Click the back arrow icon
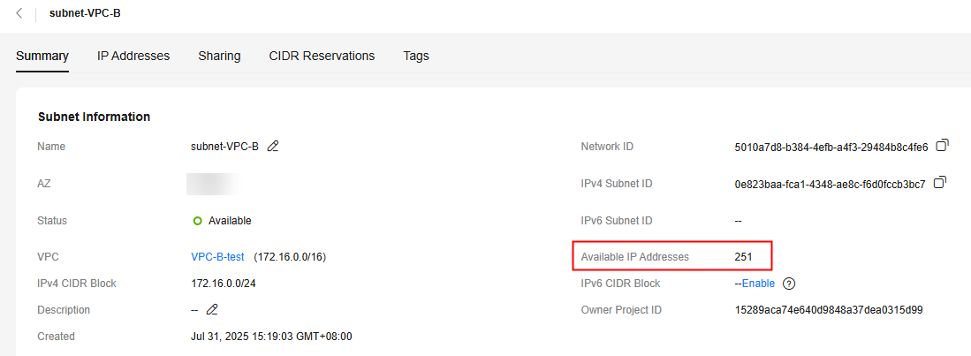 (x=19, y=13)
